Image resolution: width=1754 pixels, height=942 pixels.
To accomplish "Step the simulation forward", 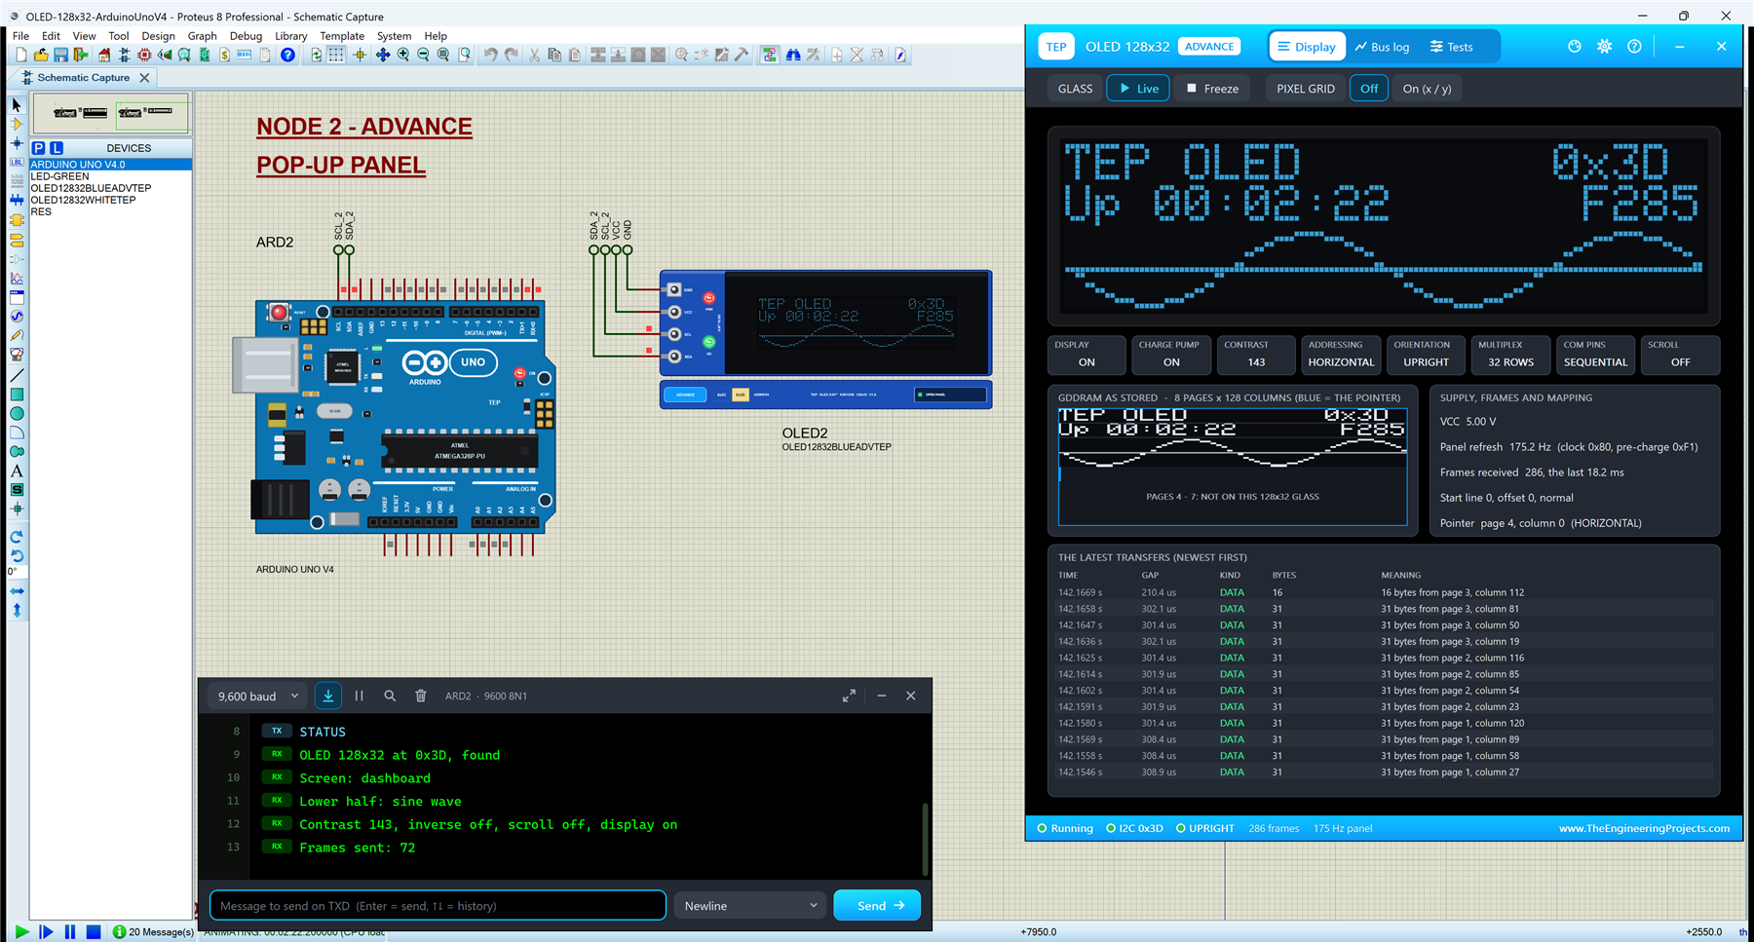I will point(46,932).
